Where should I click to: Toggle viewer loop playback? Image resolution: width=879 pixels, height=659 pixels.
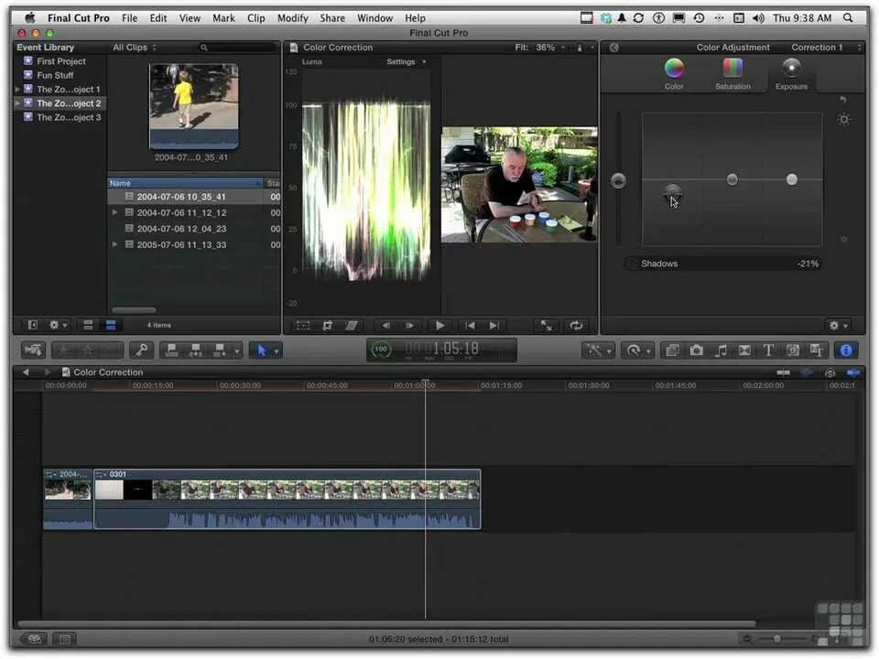(576, 326)
